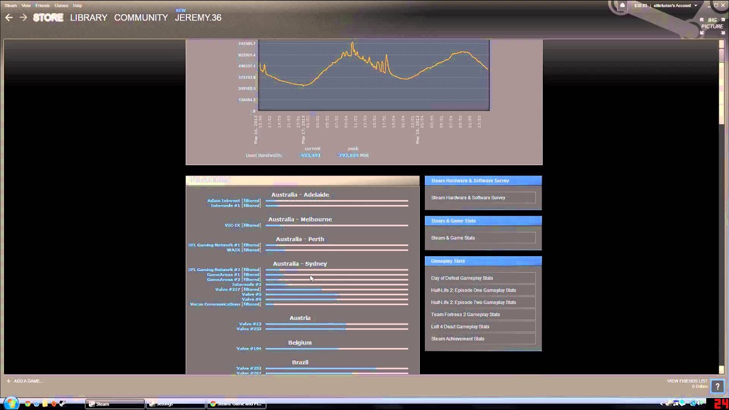Image resolution: width=729 pixels, height=410 pixels.
Task: Click the current bandwidth value 453,491
Action: (311, 155)
